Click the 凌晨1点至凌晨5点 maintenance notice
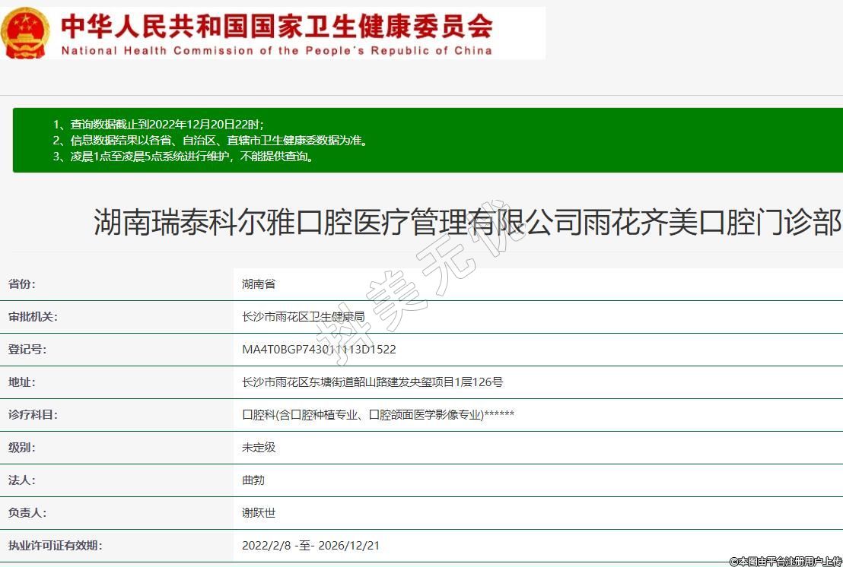This screenshot has width=843, height=567. pos(183,157)
